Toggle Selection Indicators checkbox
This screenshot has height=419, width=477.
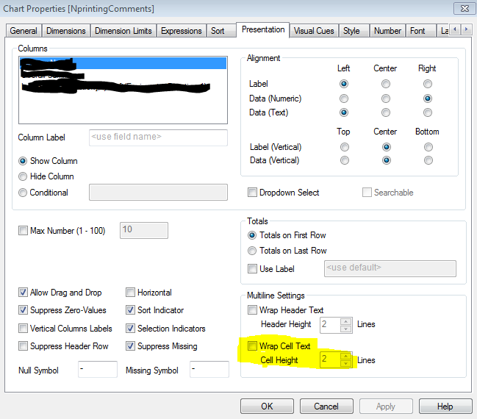point(130,329)
